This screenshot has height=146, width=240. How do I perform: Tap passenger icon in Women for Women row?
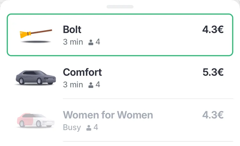[89, 128]
